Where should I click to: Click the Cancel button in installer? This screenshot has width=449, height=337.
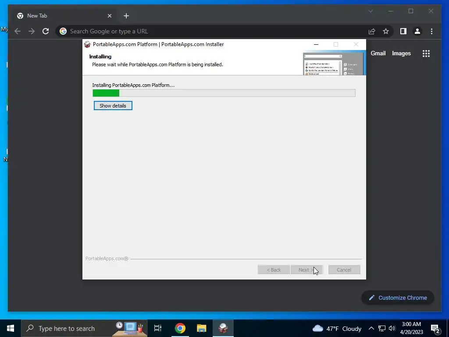click(344, 270)
